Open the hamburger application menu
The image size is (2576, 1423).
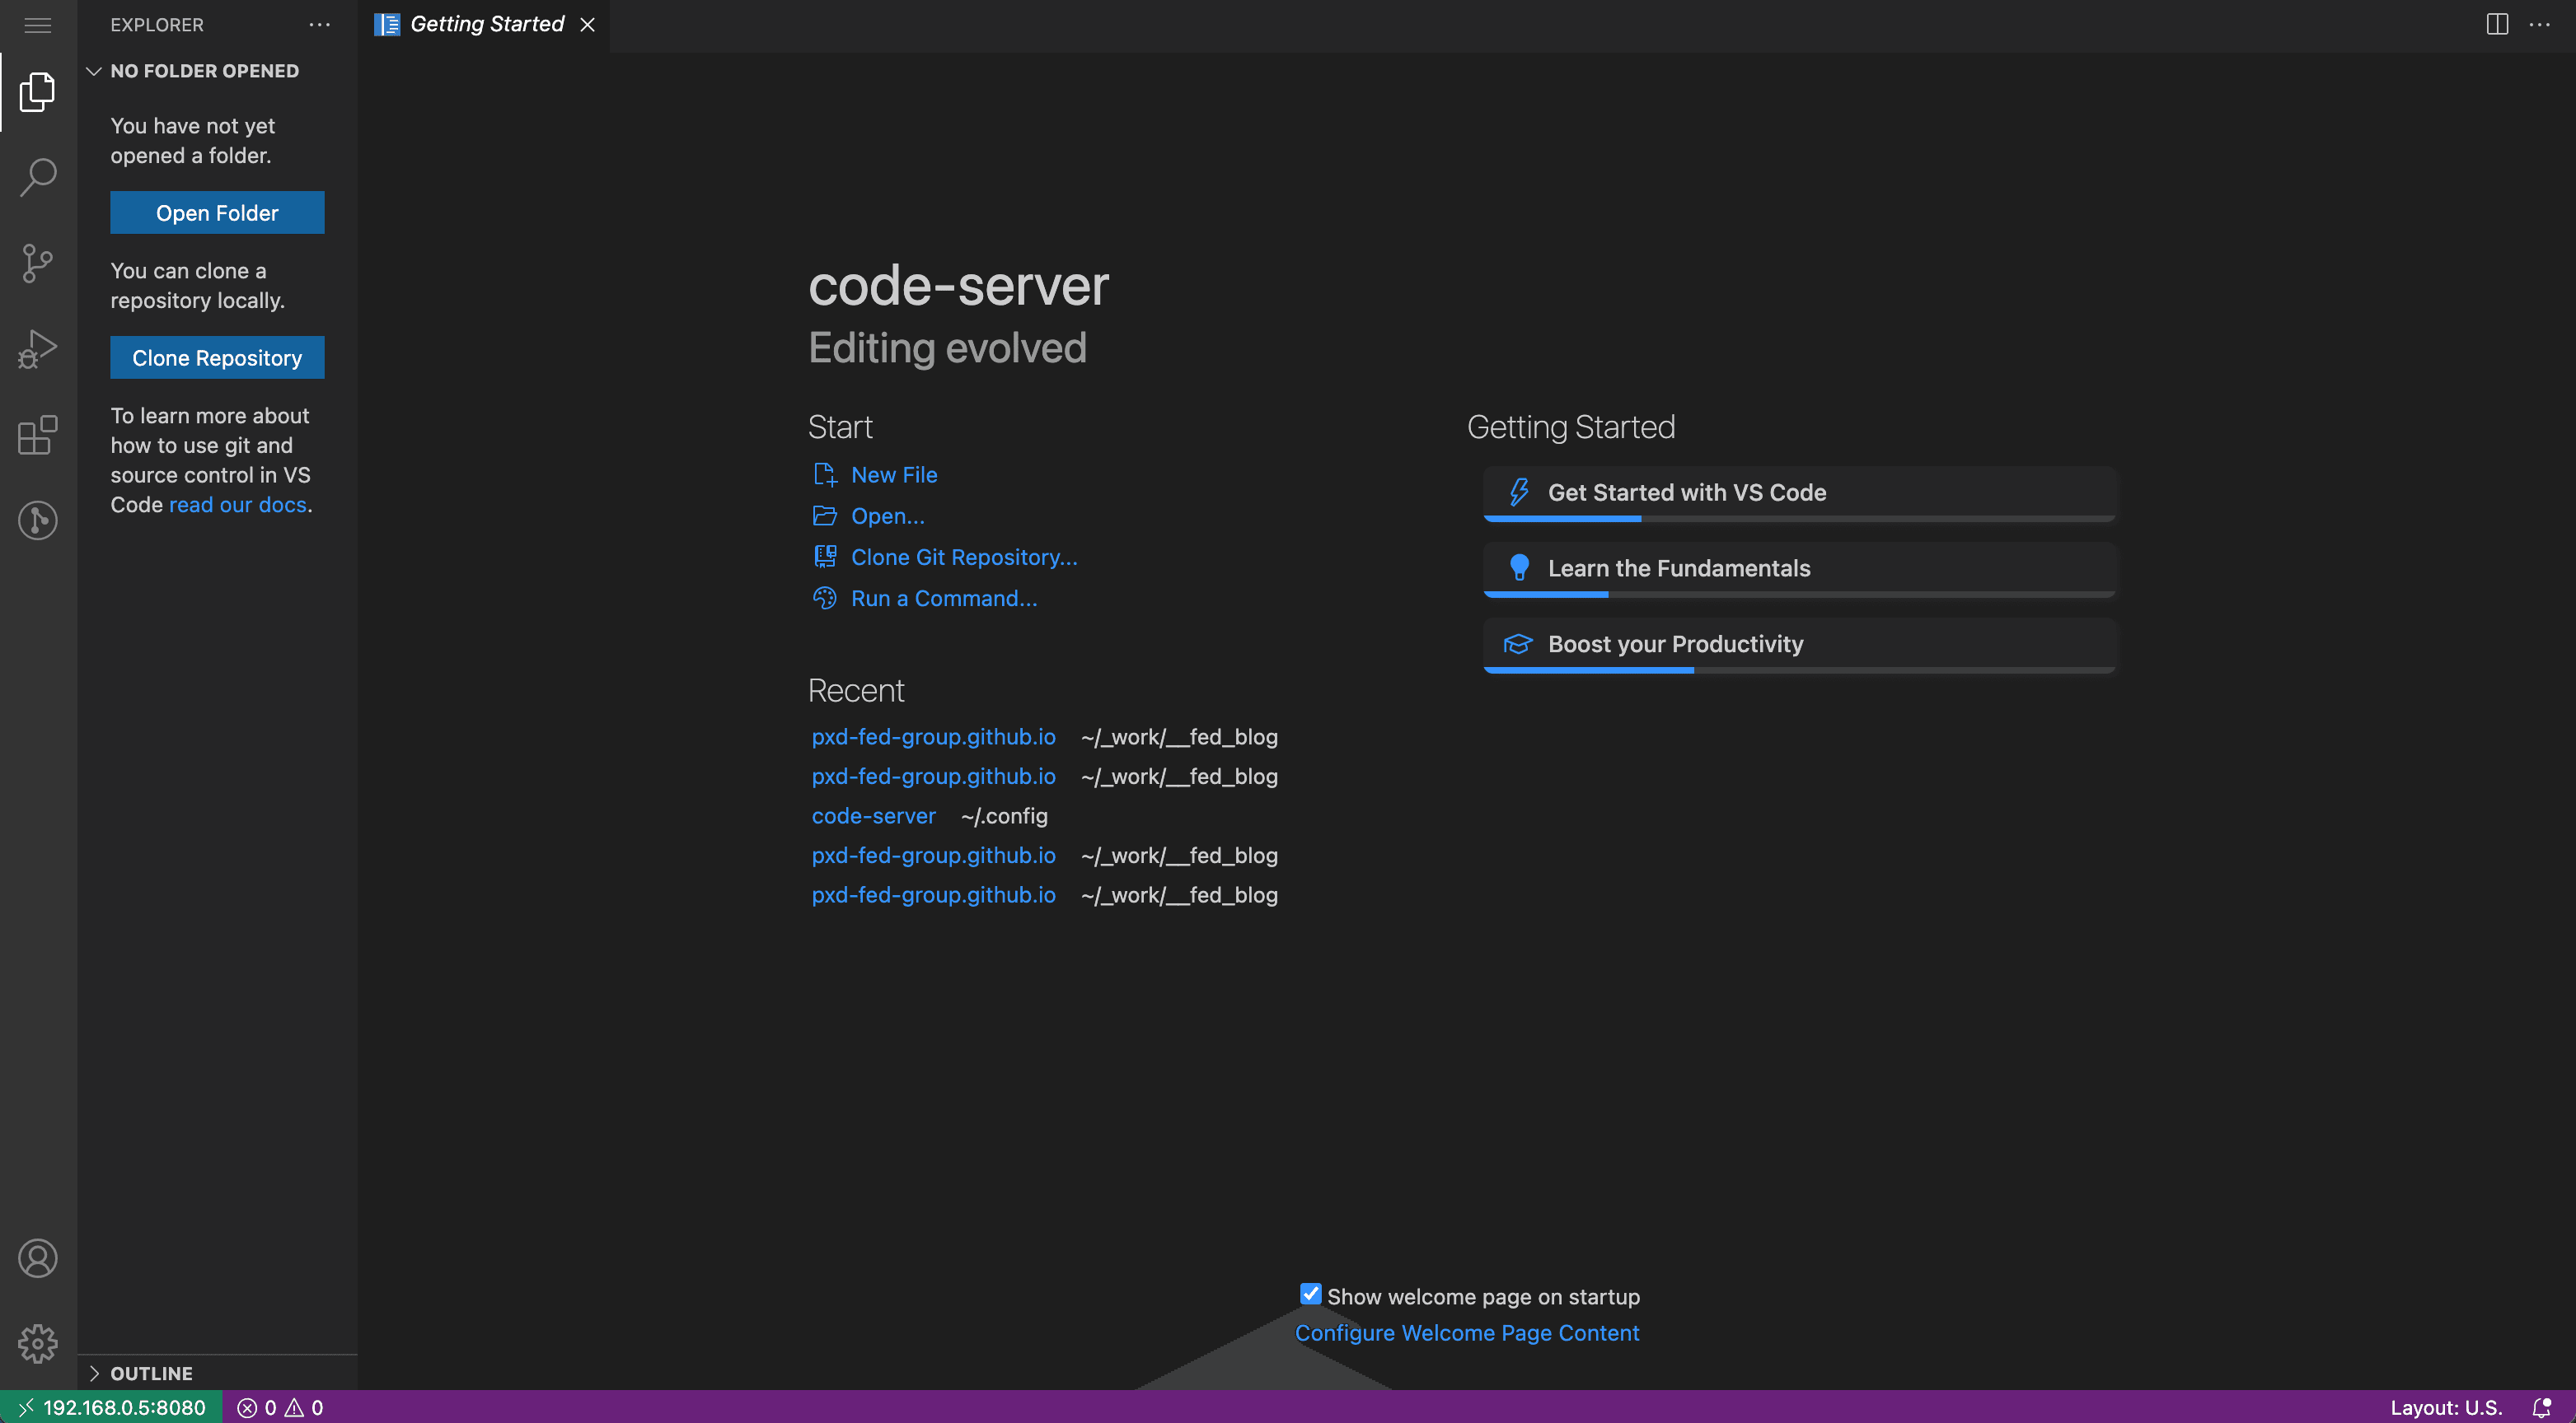[38, 25]
